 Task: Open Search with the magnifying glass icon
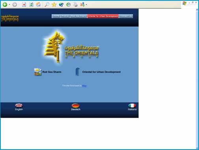click(47, 5)
